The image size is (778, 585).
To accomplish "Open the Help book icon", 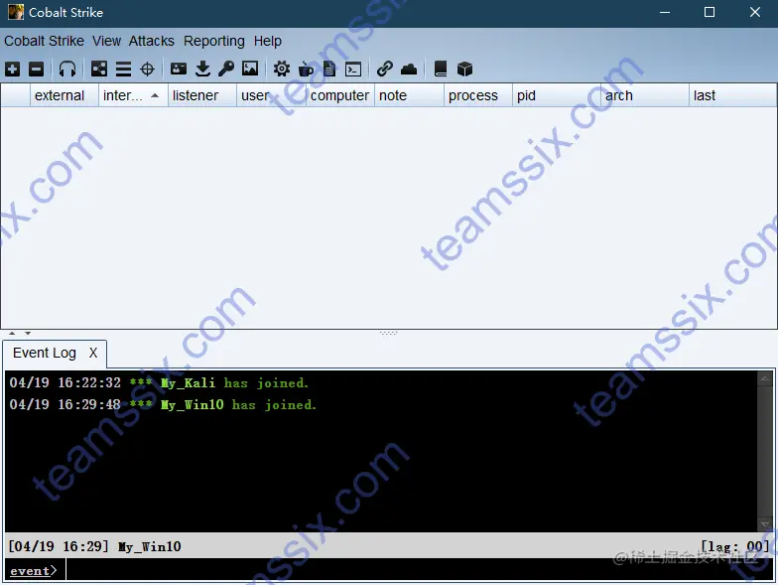I will [441, 70].
